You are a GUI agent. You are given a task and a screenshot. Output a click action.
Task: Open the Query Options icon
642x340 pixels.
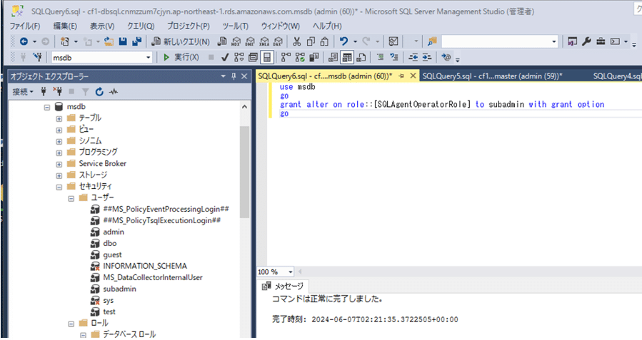[253, 57]
